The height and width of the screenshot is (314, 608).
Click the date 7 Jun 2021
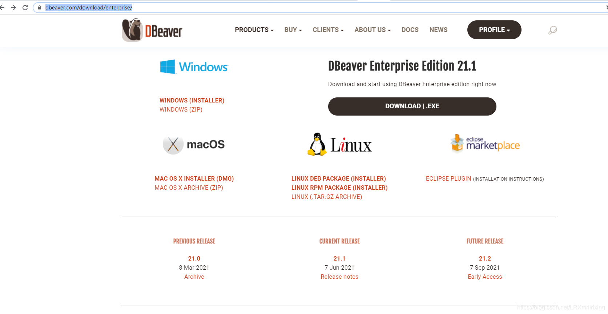(x=339, y=267)
